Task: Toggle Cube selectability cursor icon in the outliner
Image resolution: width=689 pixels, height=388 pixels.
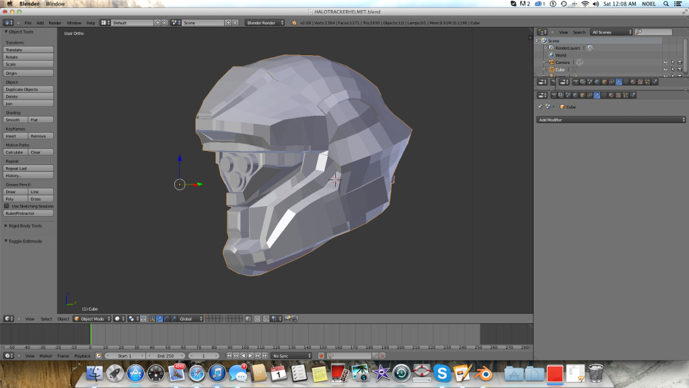Action: pyautogui.click(x=673, y=69)
